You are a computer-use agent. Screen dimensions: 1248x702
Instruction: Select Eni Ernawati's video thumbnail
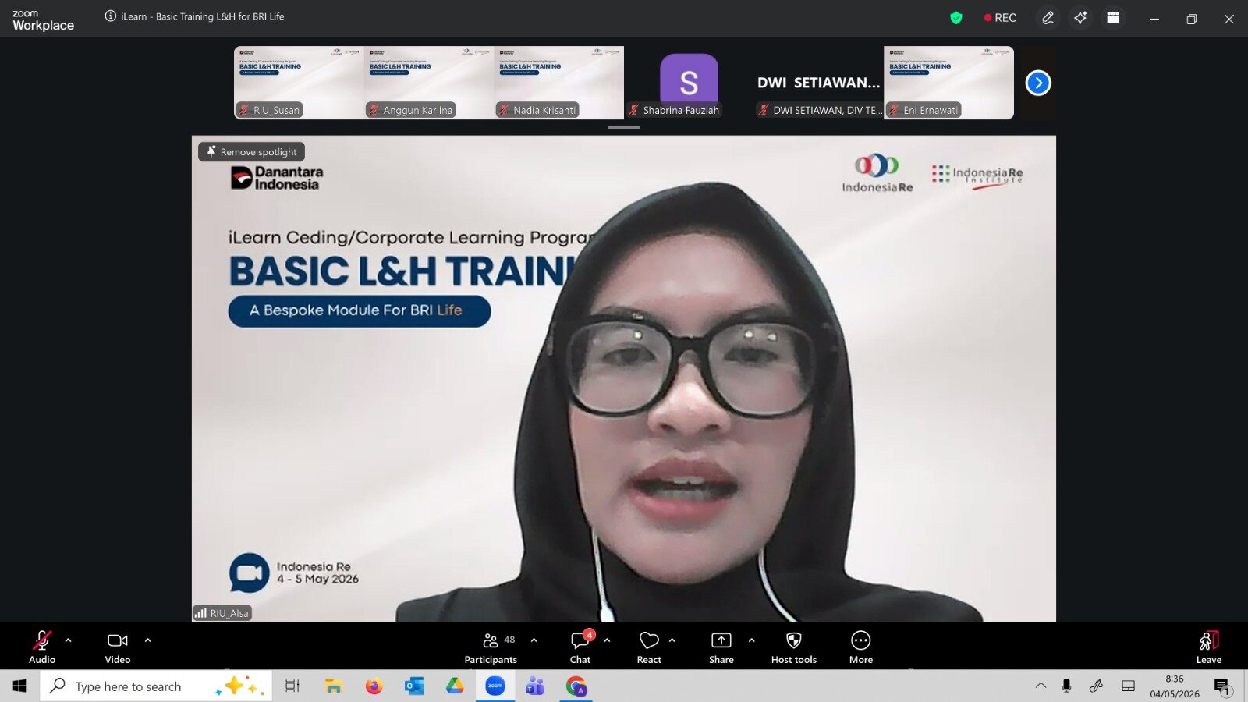pos(948,83)
